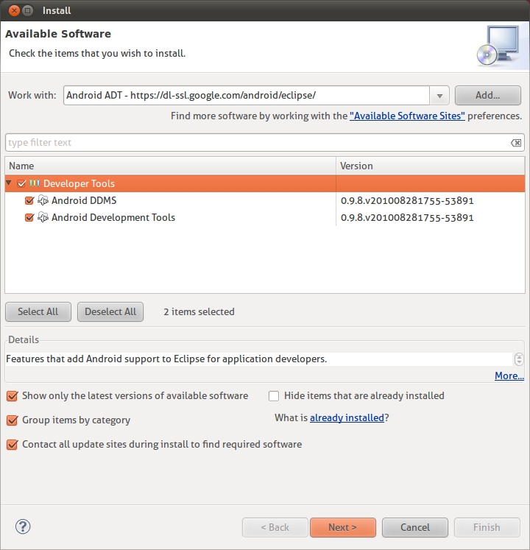Toggle Group items by category checkbox

pos(12,420)
